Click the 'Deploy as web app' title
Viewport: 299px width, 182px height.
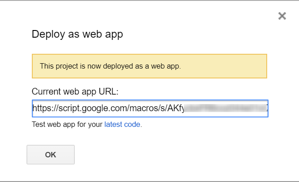pyautogui.click(x=77, y=34)
